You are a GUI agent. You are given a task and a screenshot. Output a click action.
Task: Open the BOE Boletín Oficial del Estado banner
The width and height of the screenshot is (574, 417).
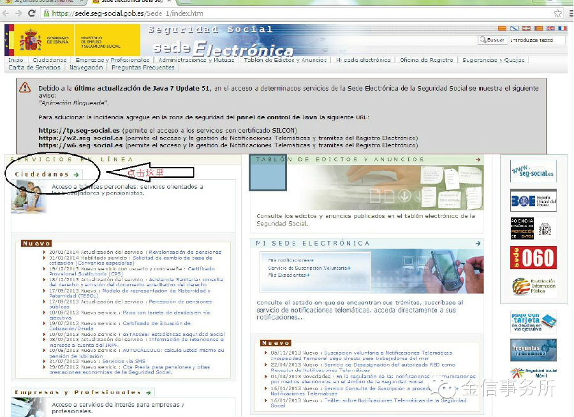coord(533,200)
